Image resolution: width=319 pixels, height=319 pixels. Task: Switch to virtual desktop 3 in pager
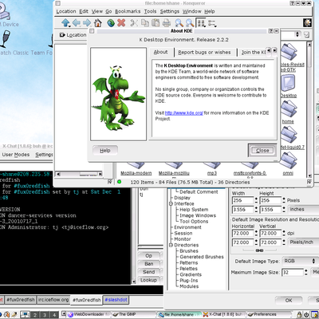(45, 315)
